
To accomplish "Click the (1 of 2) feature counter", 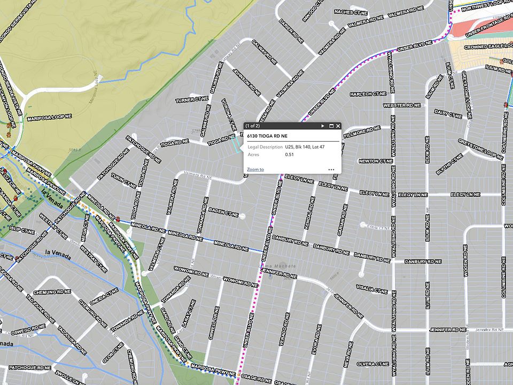I will (252, 126).
